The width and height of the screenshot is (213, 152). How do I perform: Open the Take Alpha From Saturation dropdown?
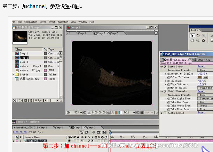tap(205, 99)
